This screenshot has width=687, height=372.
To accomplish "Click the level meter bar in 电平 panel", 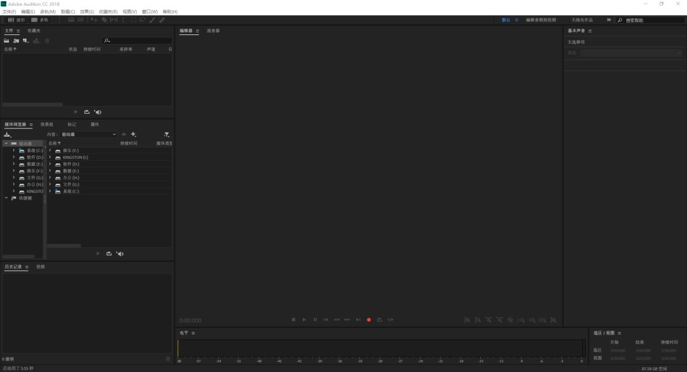I will pyautogui.click(x=380, y=348).
